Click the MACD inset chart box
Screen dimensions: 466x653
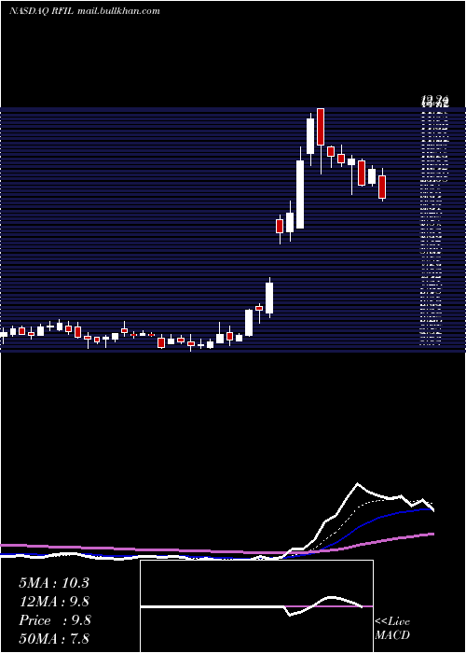[x=256, y=606]
